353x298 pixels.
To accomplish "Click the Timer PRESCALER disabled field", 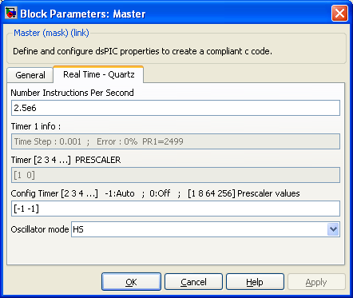I will pos(176,175).
